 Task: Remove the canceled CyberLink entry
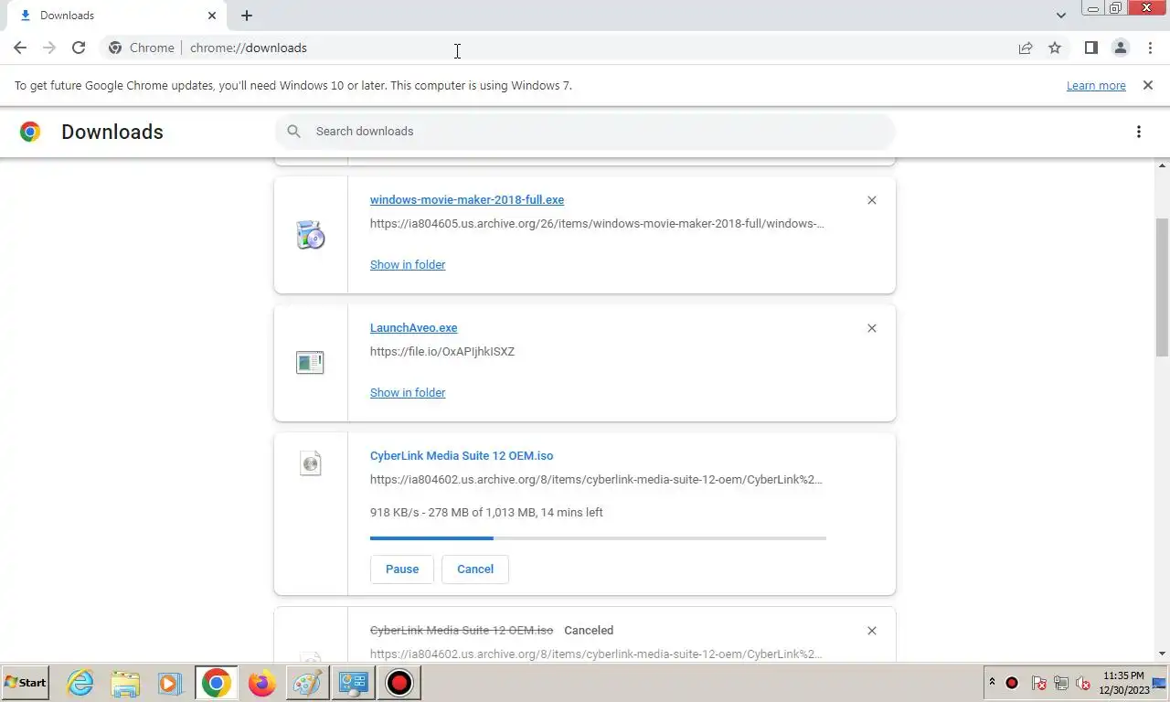(871, 631)
